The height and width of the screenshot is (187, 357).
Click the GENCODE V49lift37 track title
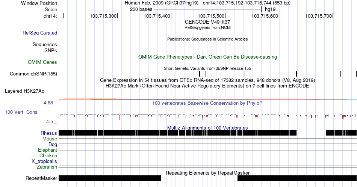pos(207,22)
